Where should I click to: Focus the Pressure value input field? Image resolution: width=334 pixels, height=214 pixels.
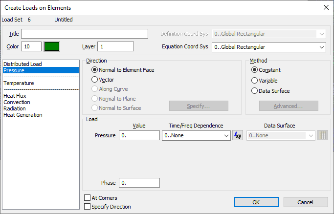139,135
